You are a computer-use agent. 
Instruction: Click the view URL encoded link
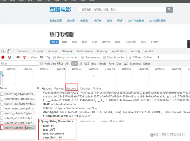pos(113,121)
